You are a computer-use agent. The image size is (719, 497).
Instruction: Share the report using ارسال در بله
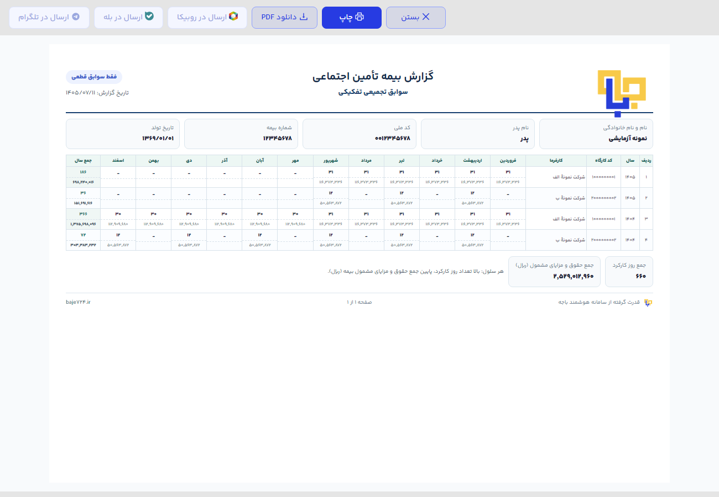coord(128,18)
